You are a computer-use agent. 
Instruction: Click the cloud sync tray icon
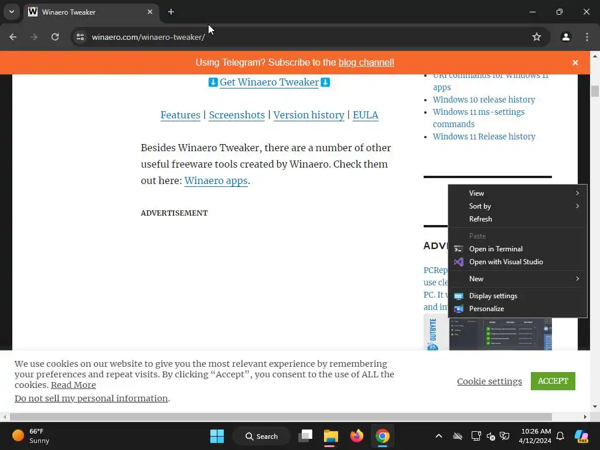point(458,436)
